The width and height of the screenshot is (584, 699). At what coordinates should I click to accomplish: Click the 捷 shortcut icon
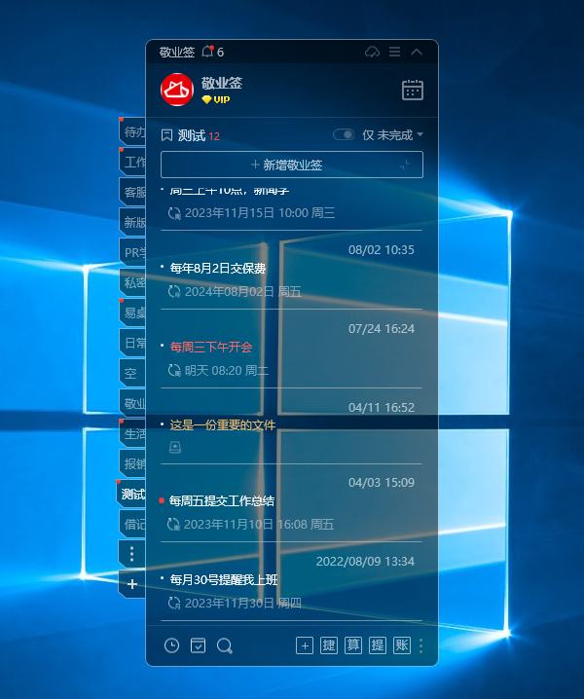coord(329,645)
